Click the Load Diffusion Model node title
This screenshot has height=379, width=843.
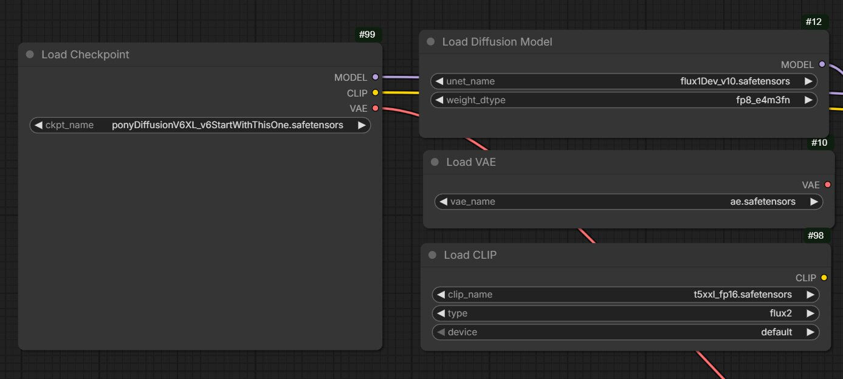[x=497, y=42]
